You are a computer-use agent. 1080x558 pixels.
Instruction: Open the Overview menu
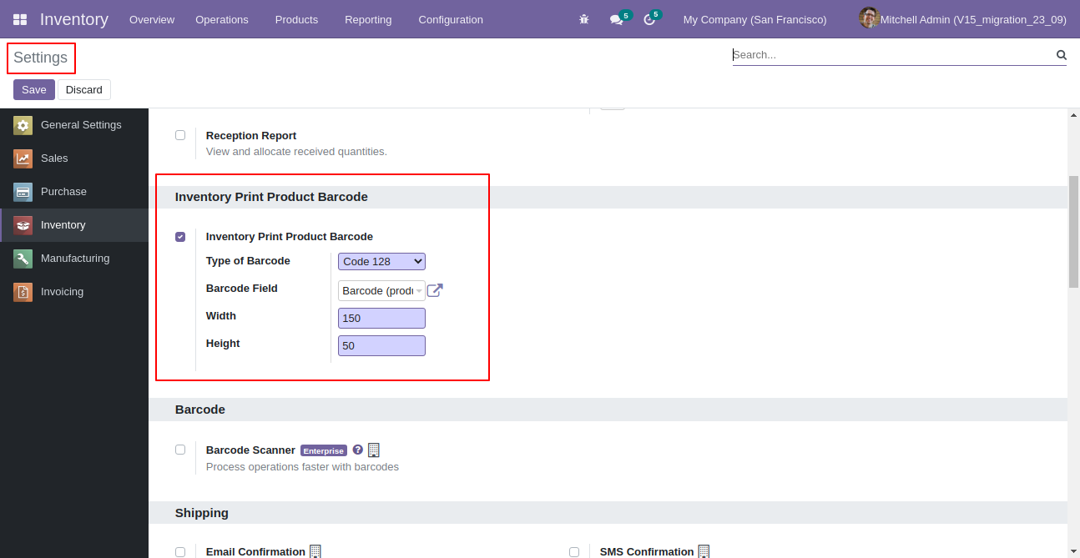click(x=152, y=19)
